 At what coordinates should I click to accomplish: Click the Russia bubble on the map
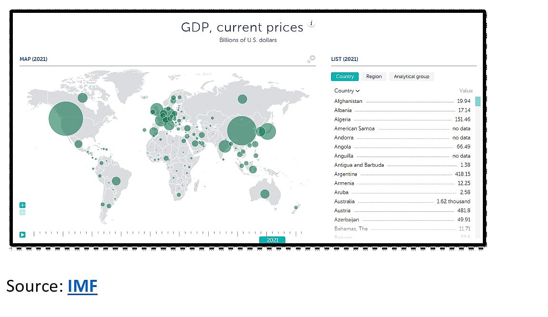[242, 99]
